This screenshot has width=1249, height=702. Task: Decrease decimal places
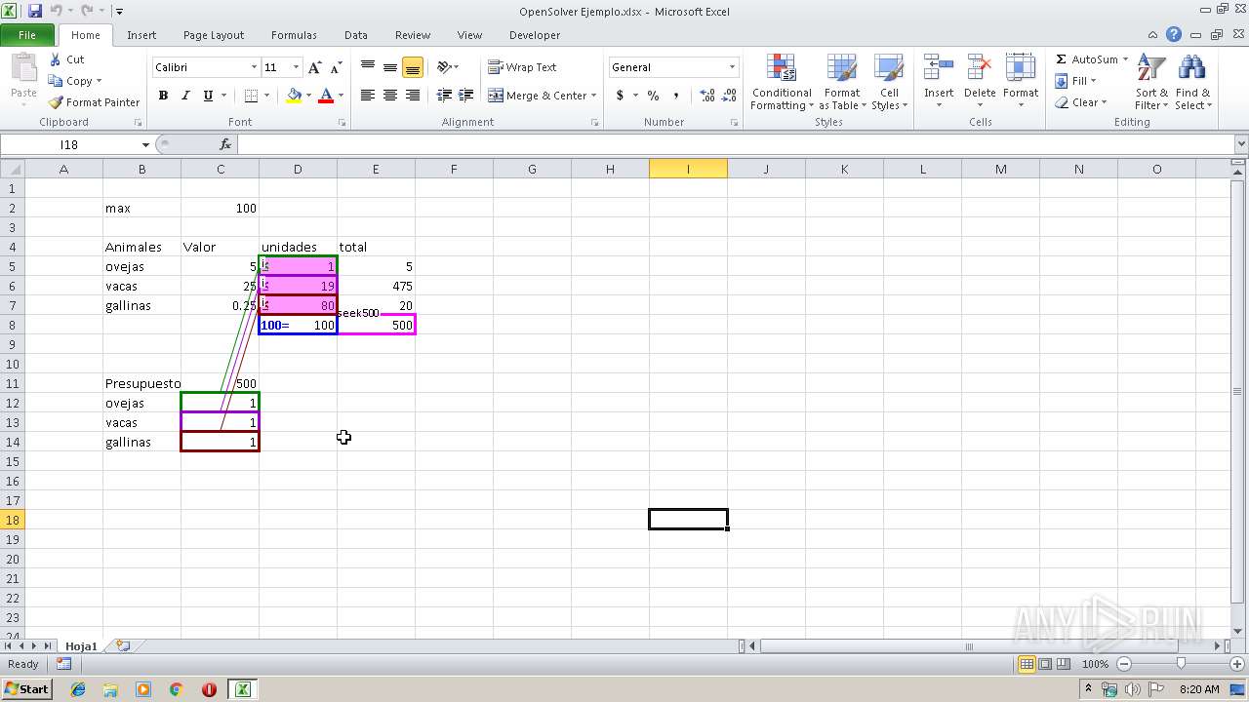click(x=730, y=96)
